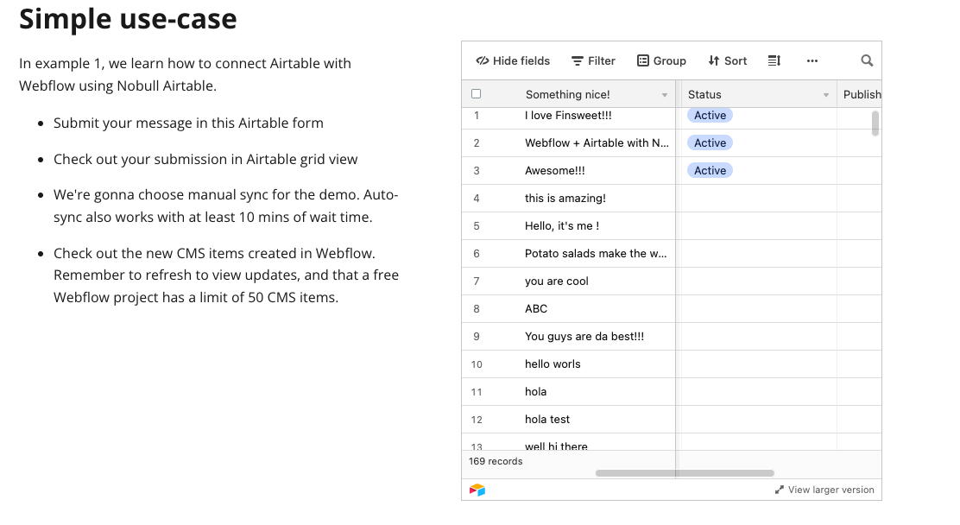Click the horizontal scrollbar thumb
This screenshot has height=525, width=960.
coord(685,473)
